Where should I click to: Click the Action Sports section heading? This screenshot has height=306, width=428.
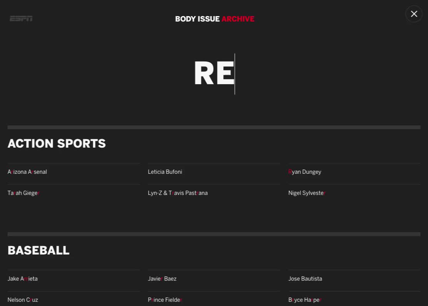click(x=57, y=143)
